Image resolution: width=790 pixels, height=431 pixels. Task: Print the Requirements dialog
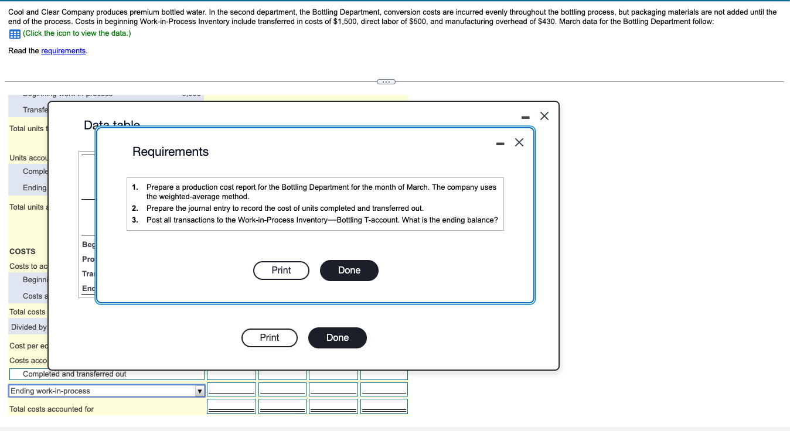click(x=281, y=270)
